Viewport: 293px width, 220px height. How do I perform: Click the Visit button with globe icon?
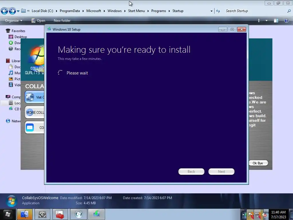coord(35,97)
